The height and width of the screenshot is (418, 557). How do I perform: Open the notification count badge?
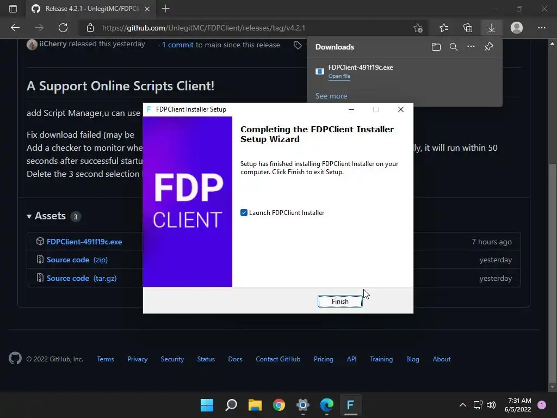[541, 404]
